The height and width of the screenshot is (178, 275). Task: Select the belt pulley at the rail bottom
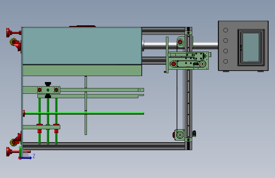click(x=180, y=135)
